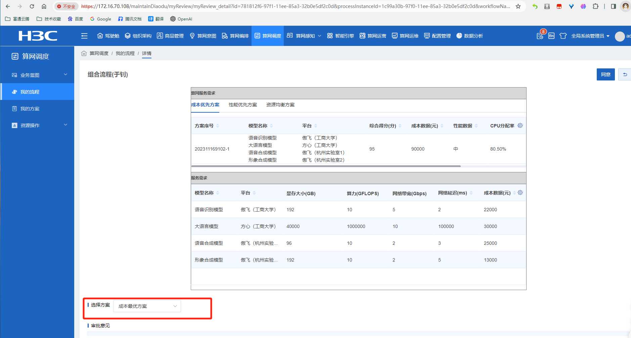Open browser profile avatar

coord(625,6)
